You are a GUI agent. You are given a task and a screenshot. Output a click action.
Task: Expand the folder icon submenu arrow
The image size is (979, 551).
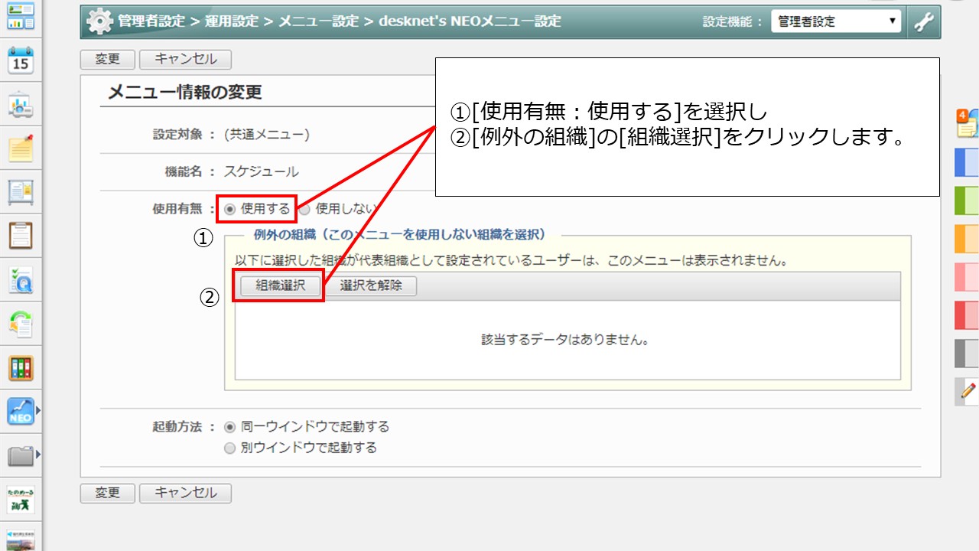coord(38,456)
